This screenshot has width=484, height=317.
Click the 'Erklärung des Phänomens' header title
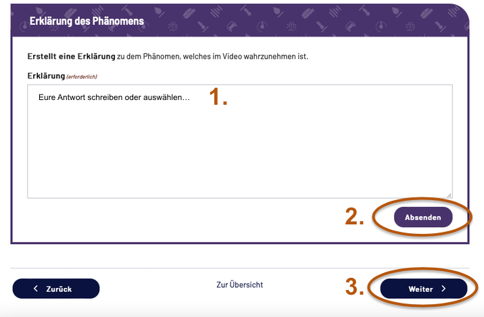point(87,21)
